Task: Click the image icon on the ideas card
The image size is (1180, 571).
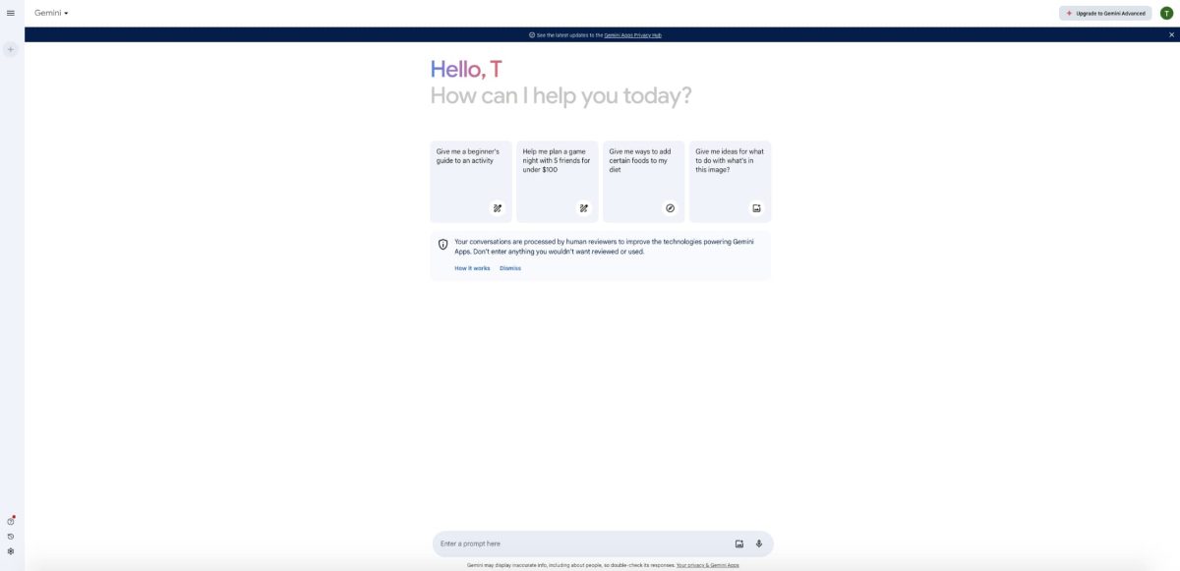Action: coord(754,206)
